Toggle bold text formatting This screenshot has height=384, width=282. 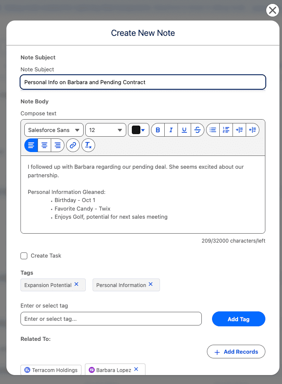pos(158,130)
